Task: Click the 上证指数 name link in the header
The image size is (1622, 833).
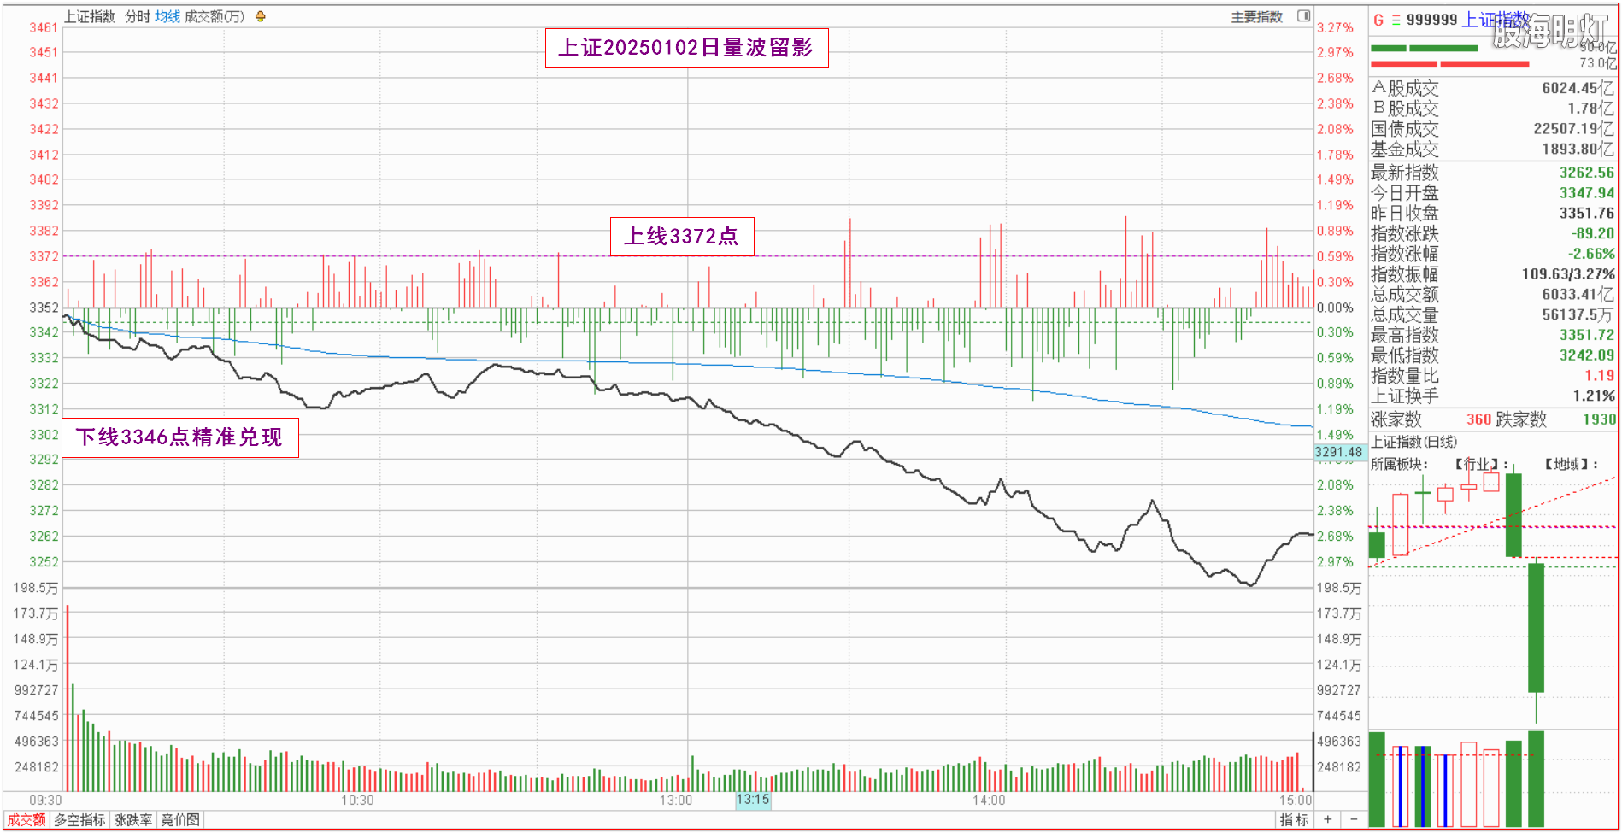Action: (1496, 20)
